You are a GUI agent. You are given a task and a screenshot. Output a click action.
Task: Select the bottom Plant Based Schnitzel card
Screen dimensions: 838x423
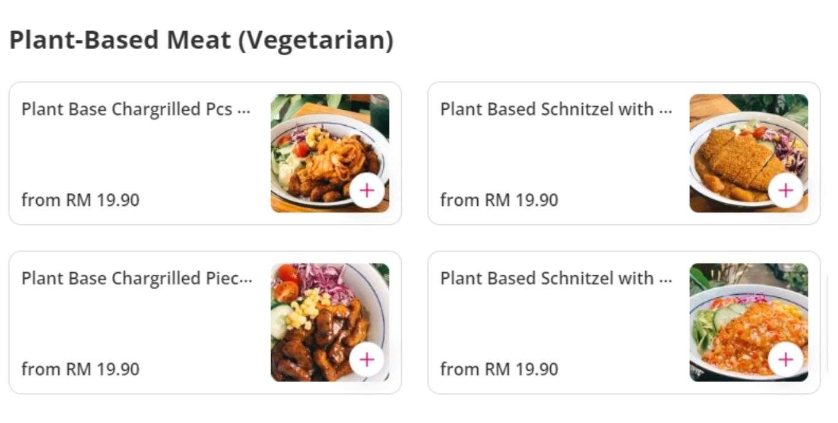[x=571, y=323]
